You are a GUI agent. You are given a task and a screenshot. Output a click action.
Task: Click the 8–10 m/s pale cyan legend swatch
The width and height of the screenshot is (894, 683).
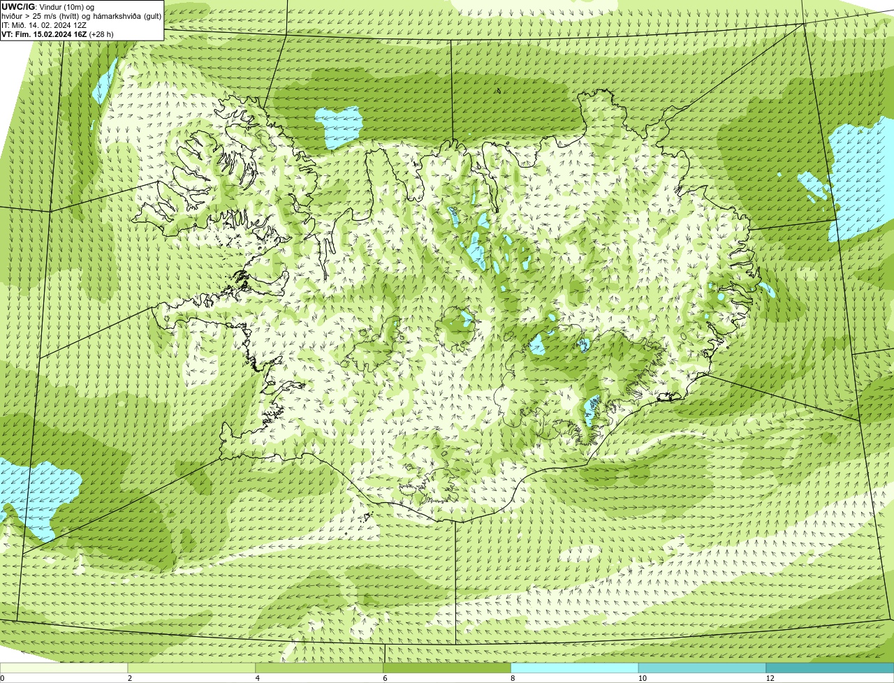[575, 668]
